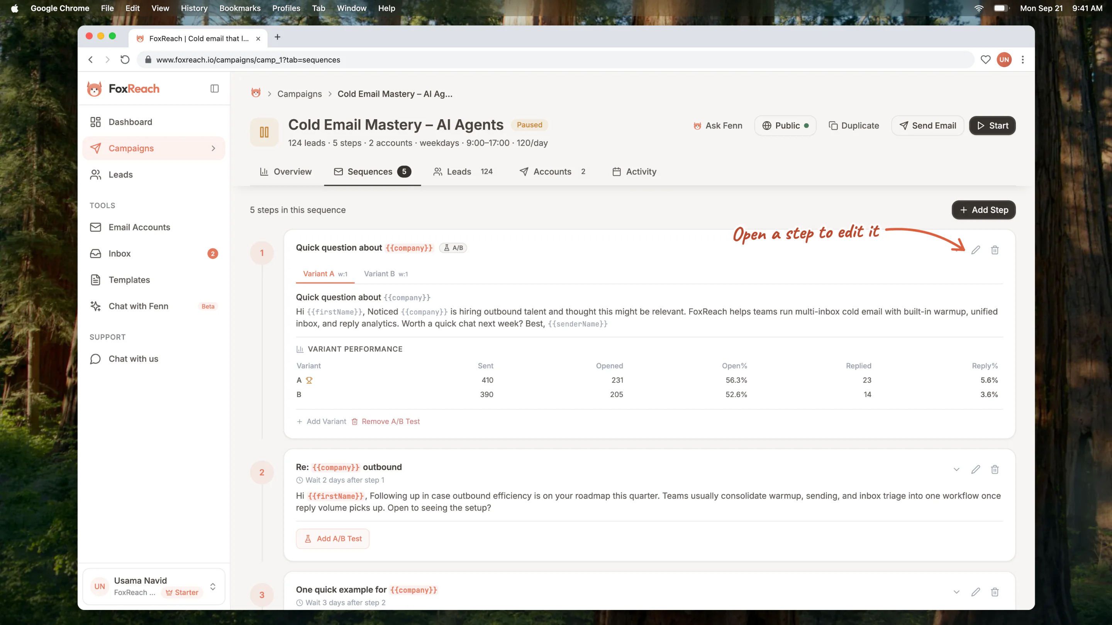Open Email Accounts in the sidebar

(x=154, y=227)
